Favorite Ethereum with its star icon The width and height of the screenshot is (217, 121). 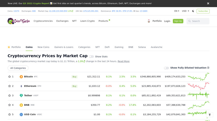9,86
